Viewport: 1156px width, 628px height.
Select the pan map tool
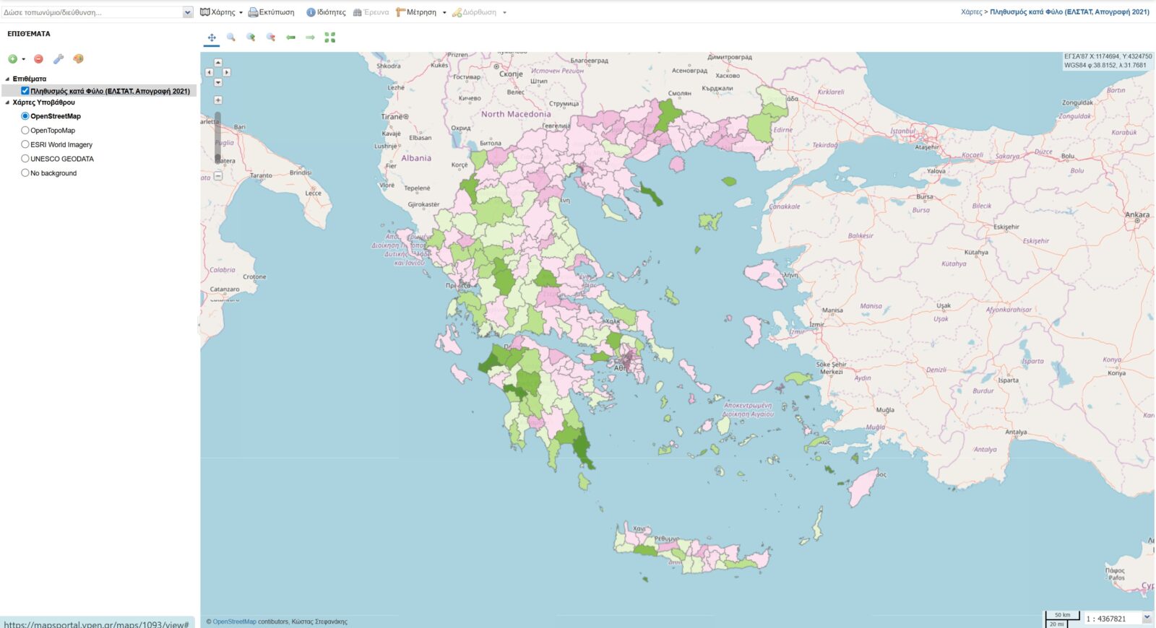(x=212, y=38)
